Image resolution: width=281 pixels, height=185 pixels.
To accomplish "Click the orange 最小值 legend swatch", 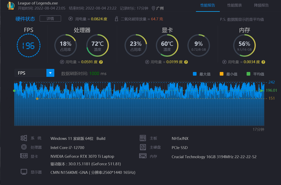I will (x=221, y=74).
